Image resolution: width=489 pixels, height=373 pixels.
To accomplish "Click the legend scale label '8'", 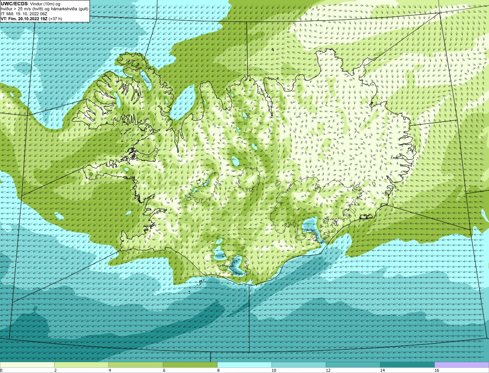I will click(x=218, y=370).
